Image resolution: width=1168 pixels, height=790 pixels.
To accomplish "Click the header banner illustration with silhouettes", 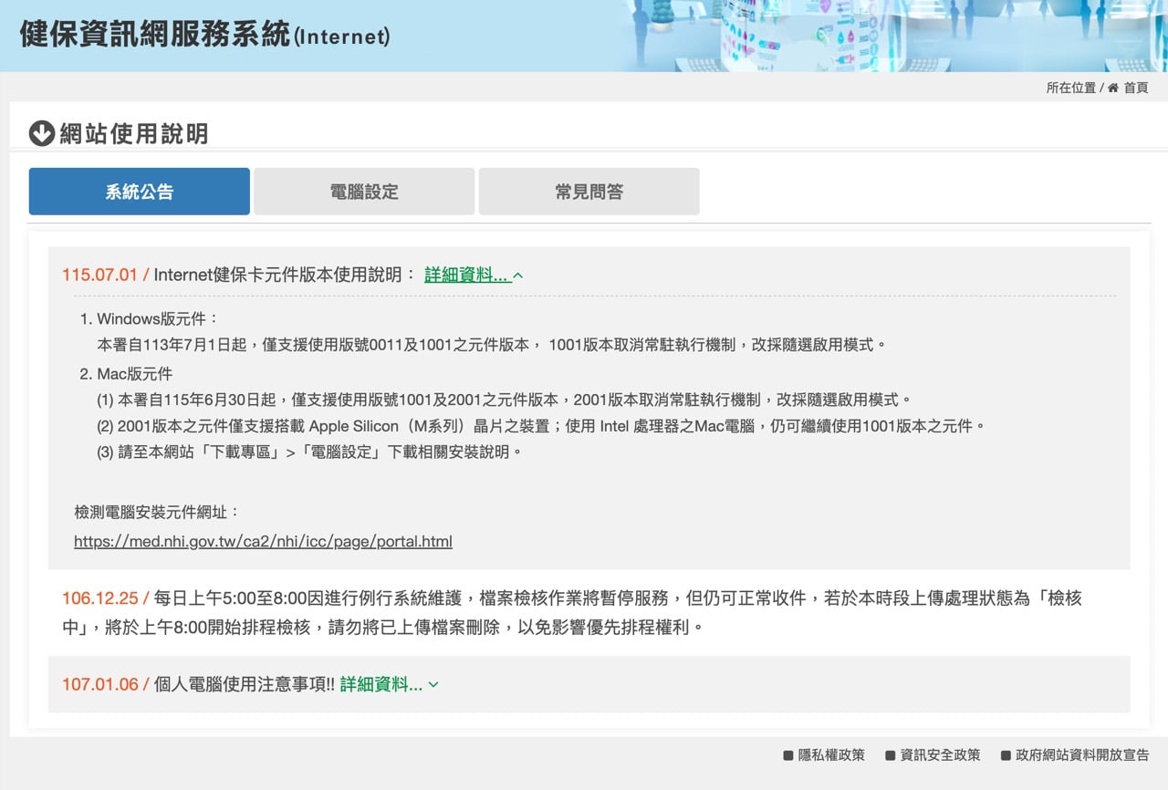I will 894,36.
